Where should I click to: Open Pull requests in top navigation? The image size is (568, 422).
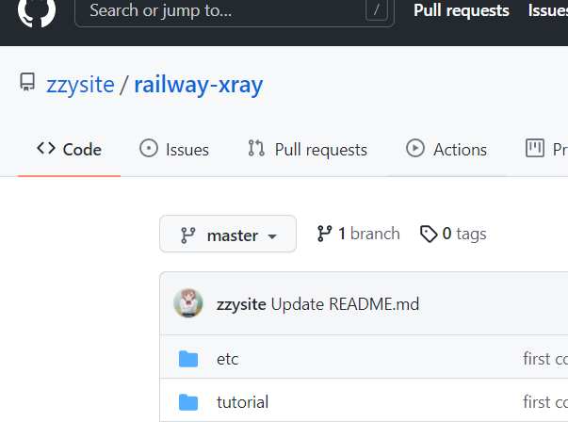coord(462,11)
